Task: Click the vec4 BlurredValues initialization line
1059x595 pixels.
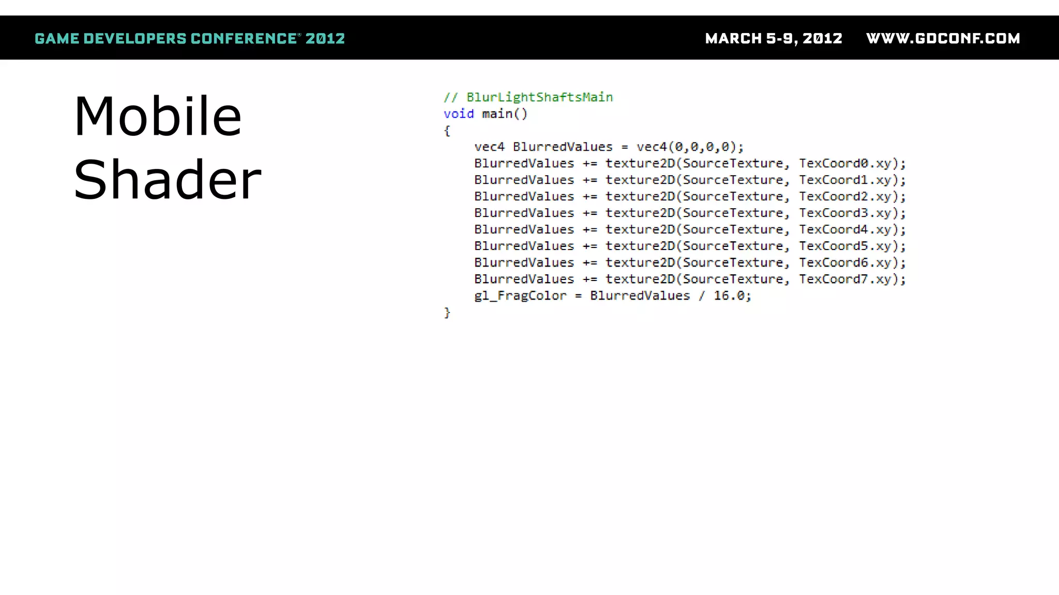Action: click(x=609, y=147)
